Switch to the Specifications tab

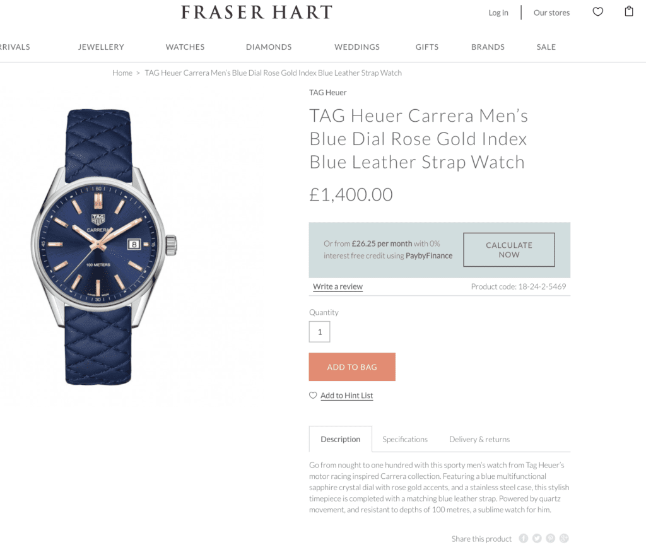click(x=405, y=439)
